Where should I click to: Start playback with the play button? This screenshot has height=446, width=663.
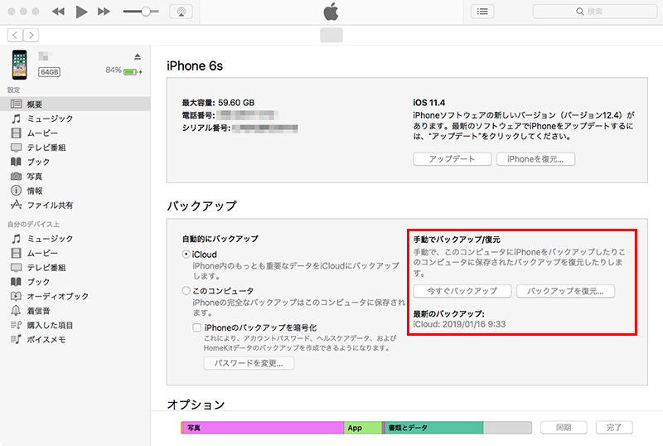pos(81,12)
